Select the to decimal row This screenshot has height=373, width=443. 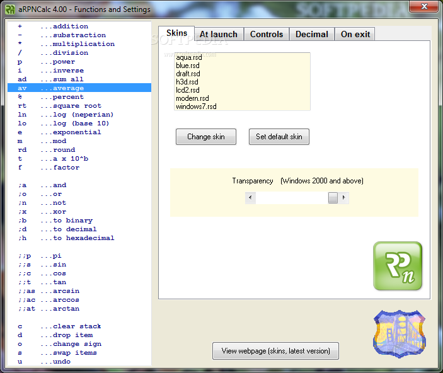pyautogui.click(x=79, y=229)
